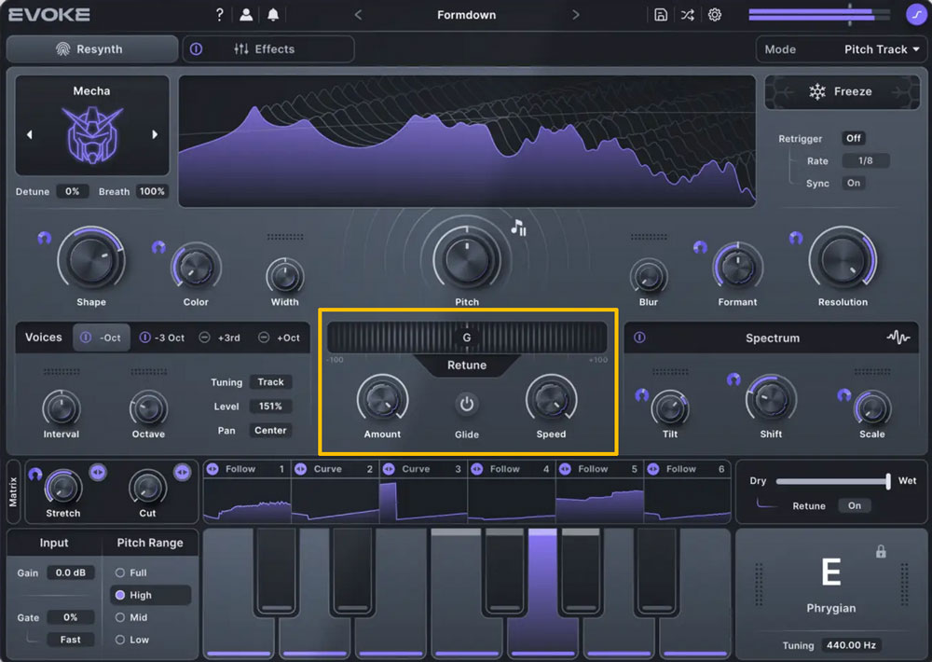Toggle the Glide power button

click(x=467, y=405)
